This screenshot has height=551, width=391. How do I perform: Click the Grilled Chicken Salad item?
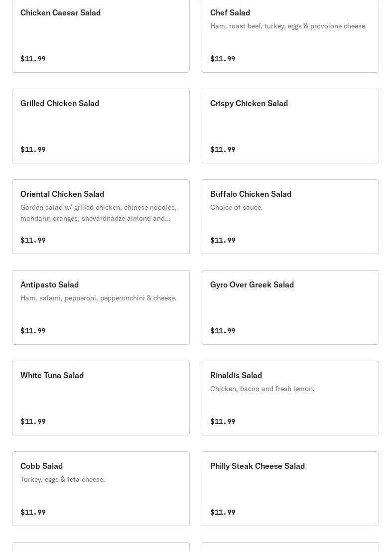pos(60,104)
